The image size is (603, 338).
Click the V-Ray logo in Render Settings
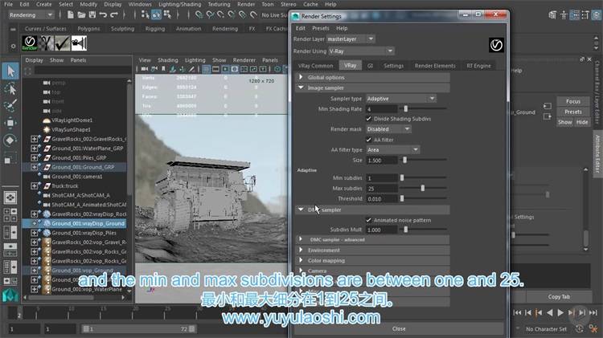496,44
